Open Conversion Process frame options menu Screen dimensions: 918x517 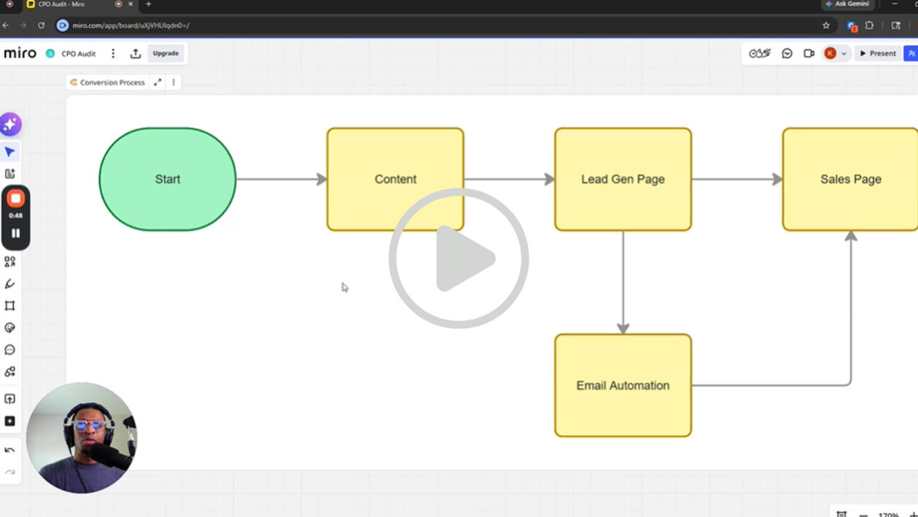174,83
